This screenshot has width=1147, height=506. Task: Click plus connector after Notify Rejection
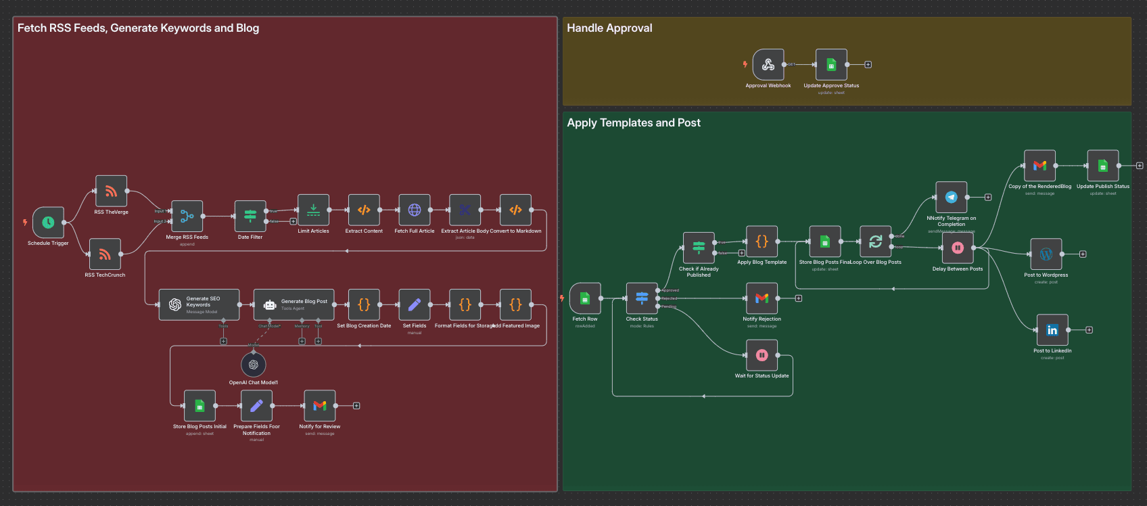coord(799,298)
